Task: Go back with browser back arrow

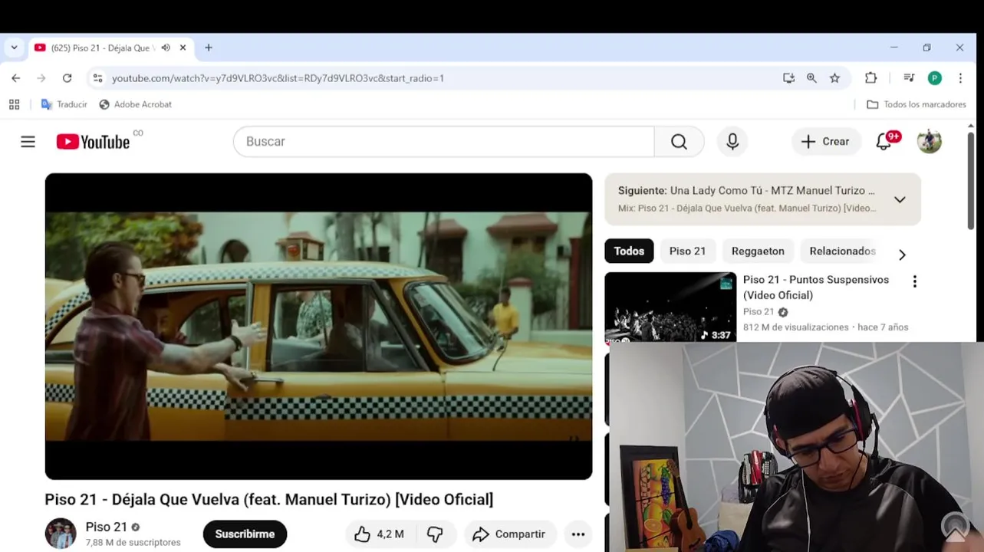Action: [16, 78]
